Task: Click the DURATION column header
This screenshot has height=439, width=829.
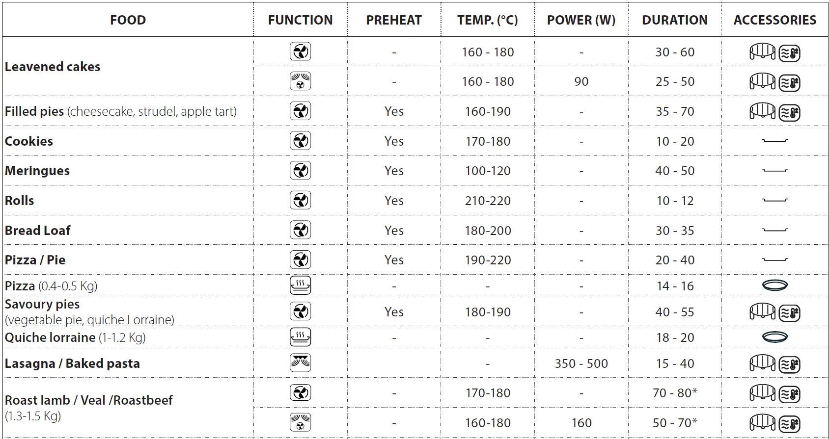Action: [674, 20]
